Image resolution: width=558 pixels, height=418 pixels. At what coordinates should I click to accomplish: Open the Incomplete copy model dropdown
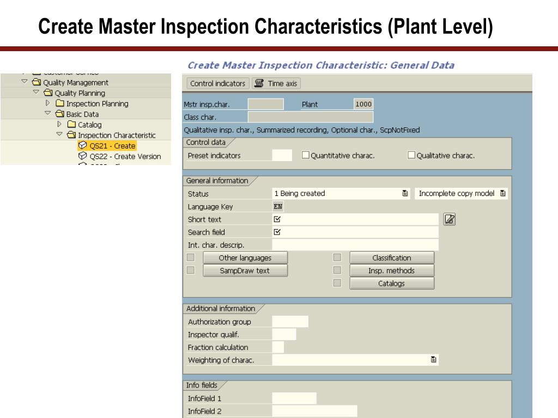503,193
